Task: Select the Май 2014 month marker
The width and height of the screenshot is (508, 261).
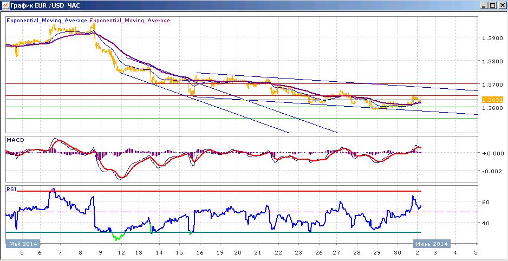Action: click(23, 244)
